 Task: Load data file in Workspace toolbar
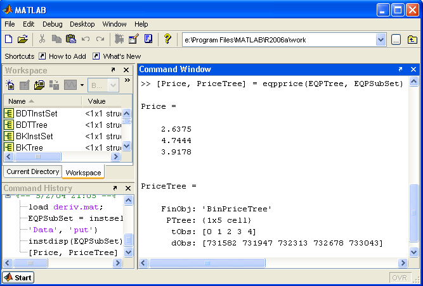39,85
